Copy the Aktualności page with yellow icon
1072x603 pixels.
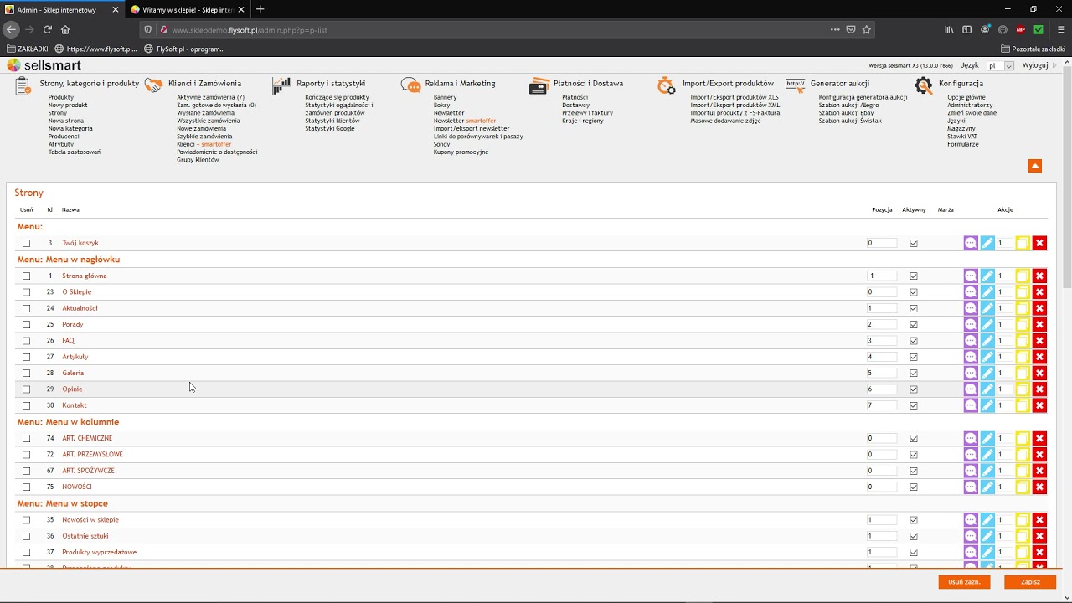pos(1023,308)
